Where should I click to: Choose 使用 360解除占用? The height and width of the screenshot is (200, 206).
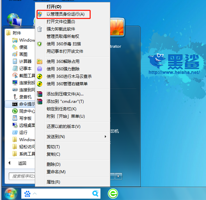(x=72, y=62)
